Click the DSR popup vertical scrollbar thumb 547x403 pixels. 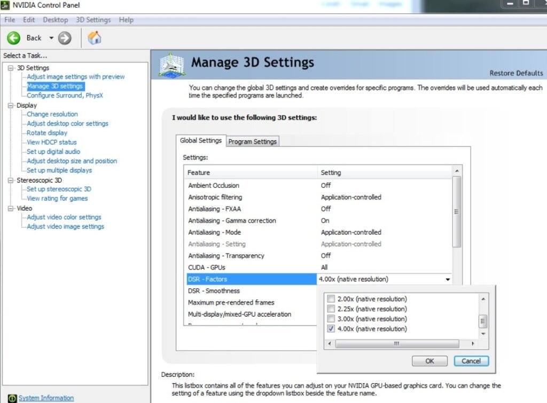point(483,321)
